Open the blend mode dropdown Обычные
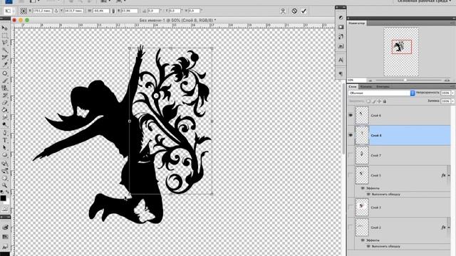Screen dimensions: 456x256 click(382, 93)
